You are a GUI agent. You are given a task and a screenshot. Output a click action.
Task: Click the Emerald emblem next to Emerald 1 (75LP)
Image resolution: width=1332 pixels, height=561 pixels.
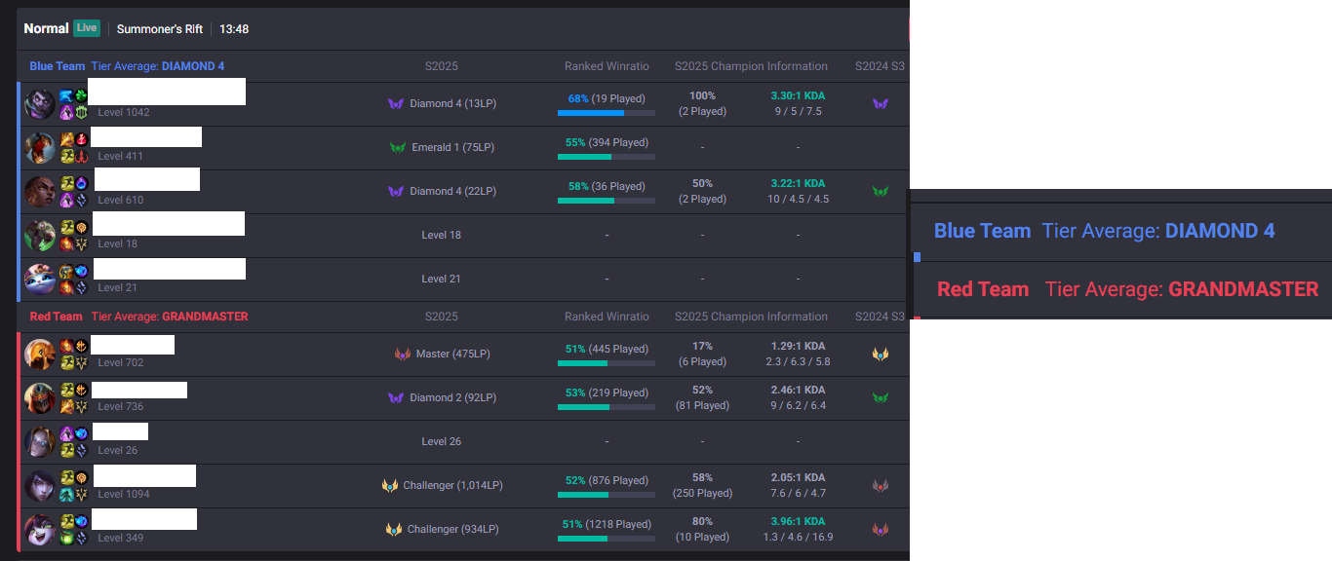click(398, 148)
